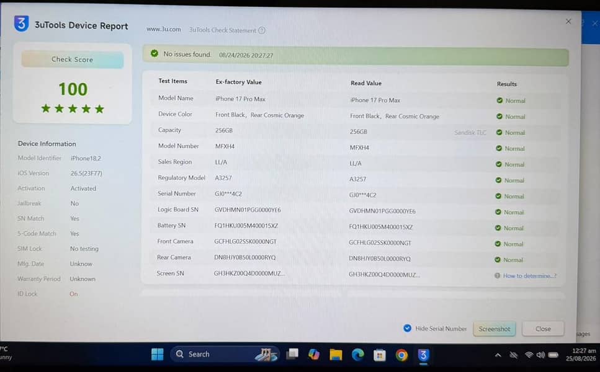Click the Results column header

[507, 84]
